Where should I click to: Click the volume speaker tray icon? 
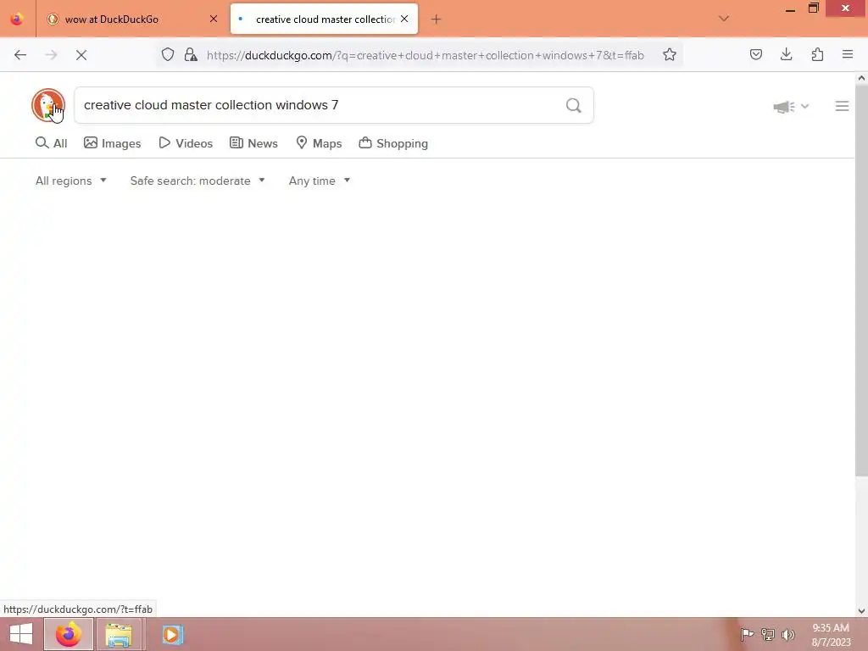point(787,634)
